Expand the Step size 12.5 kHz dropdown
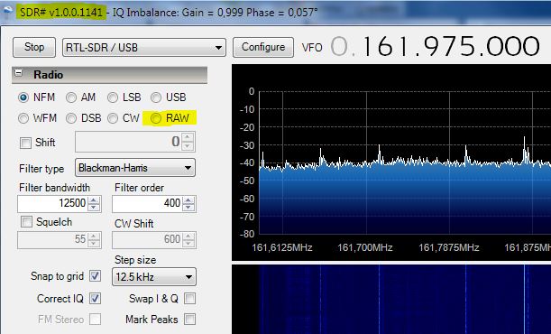551x334 pixels. point(154,277)
